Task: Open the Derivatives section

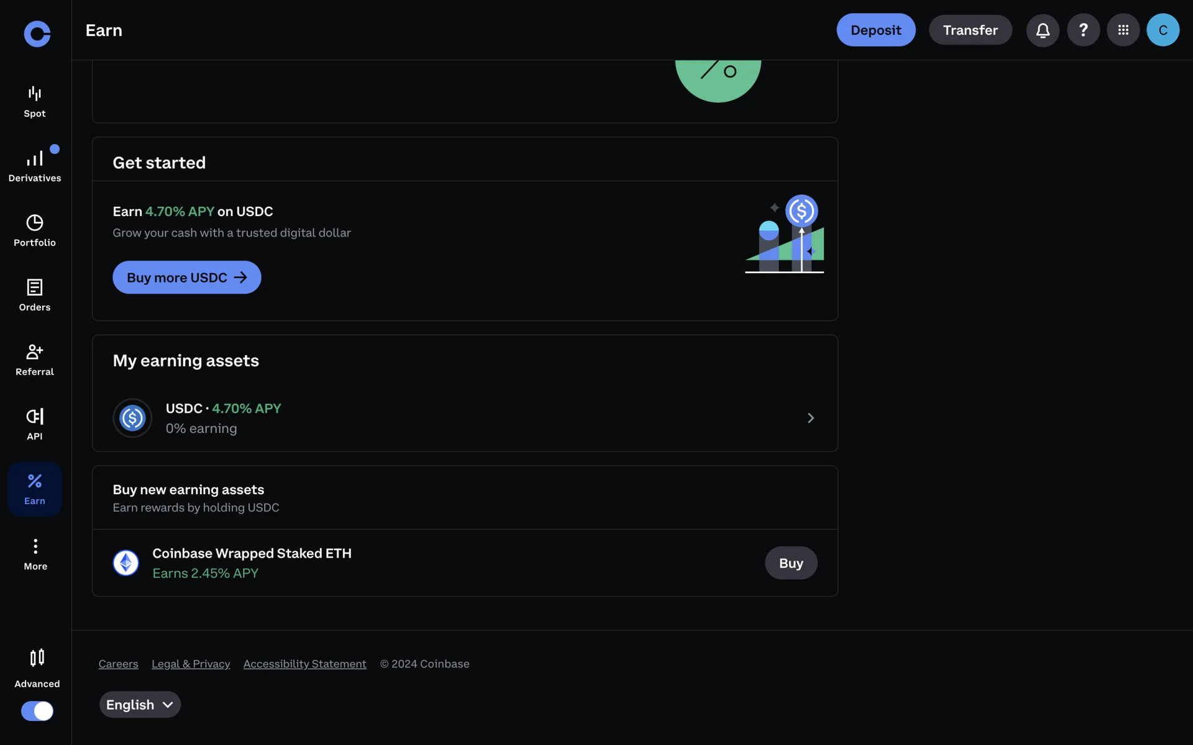Action: pos(35,166)
